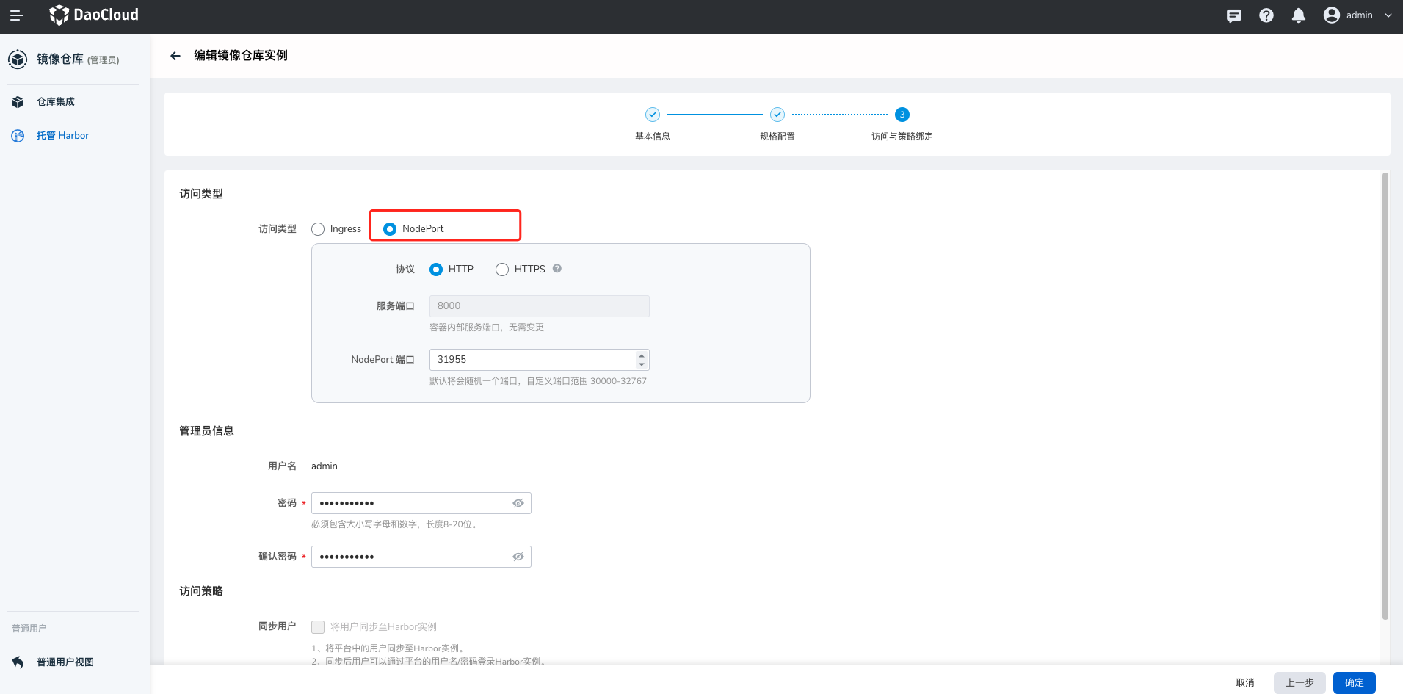View the HTTPS help tooltip icon
1403x694 pixels.
[x=557, y=269]
